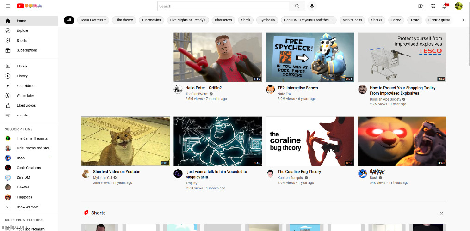This screenshot has width=470, height=231.
Task: Open Bosh channel in subscriptions list
Action: [29, 158]
